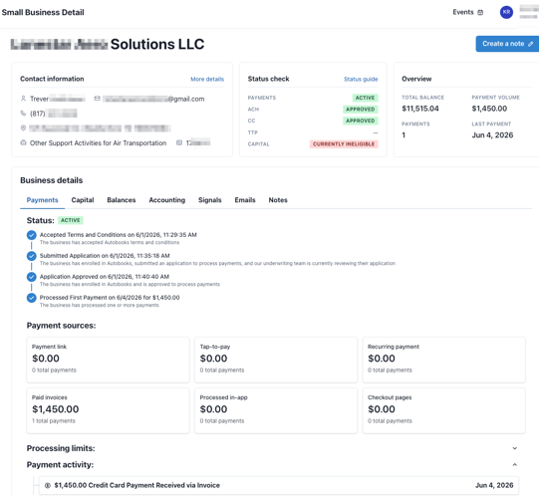Open the Emails tab
Viewport: 539px width, 497px height.
[245, 200]
